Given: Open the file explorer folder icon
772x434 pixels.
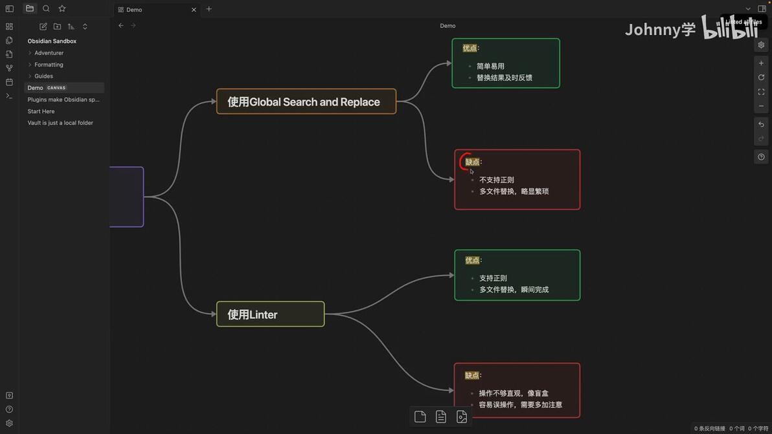Looking at the screenshot, I should (30, 8).
